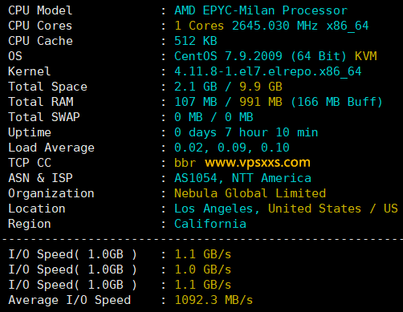Click the 166 MB Buff text

336,102
